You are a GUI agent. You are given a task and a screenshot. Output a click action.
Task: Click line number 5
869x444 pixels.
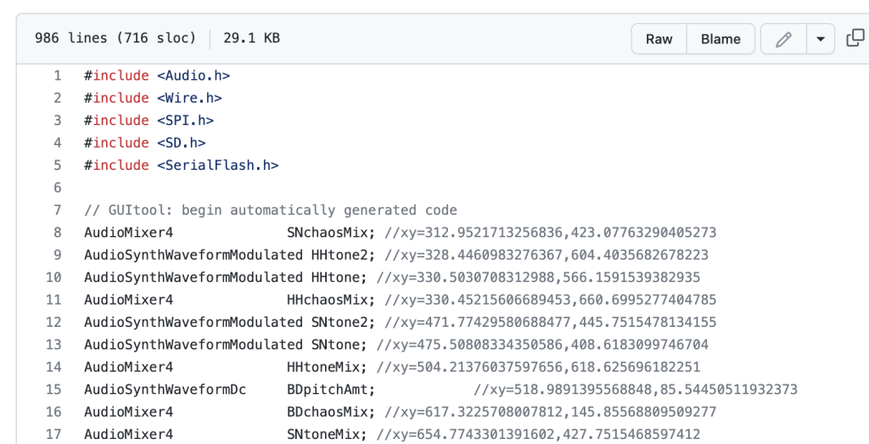[58, 166]
